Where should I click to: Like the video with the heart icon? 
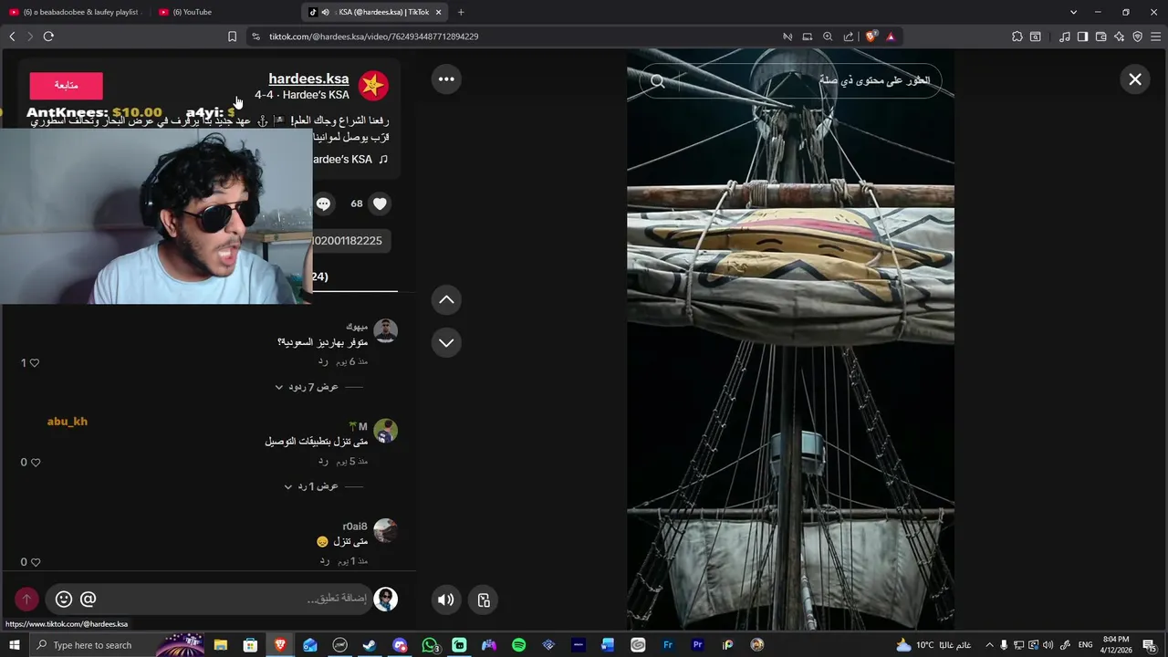pos(381,203)
